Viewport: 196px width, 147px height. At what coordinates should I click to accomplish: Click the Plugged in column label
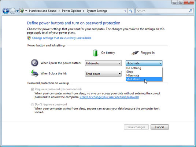(148, 53)
